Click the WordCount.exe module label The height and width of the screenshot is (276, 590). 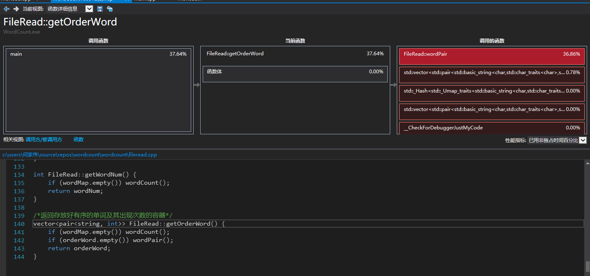coord(22,32)
